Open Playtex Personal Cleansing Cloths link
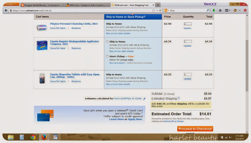The image size is (251, 143). coord(74,24)
